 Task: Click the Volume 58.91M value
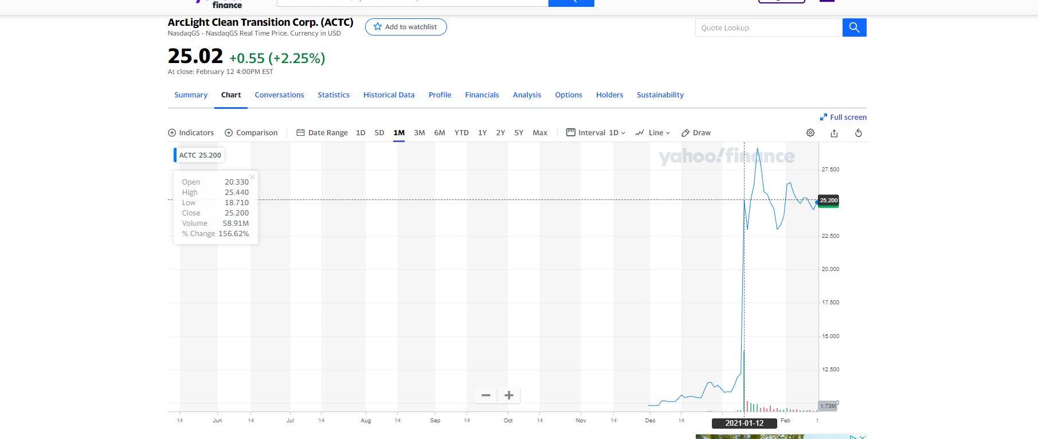[x=236, y=224]
